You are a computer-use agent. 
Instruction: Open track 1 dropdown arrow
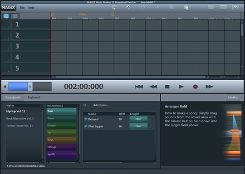8,27
